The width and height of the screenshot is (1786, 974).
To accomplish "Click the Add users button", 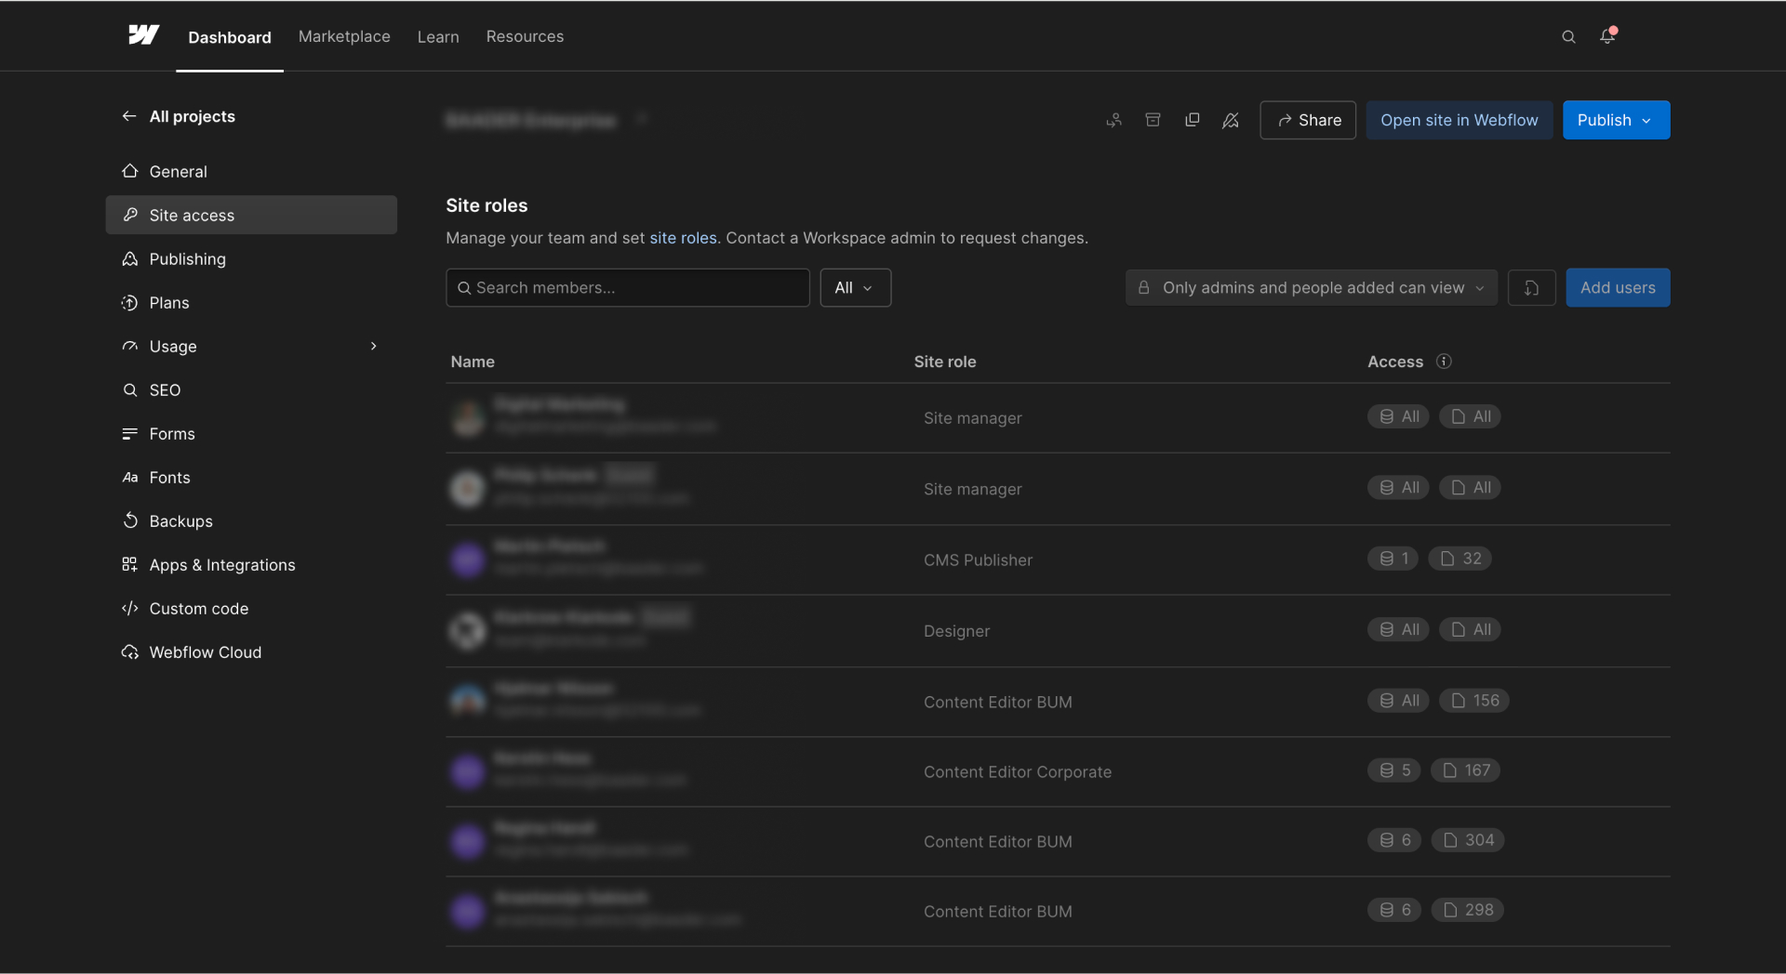I will (1618, 288).
